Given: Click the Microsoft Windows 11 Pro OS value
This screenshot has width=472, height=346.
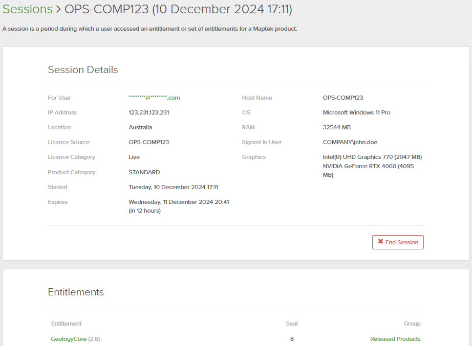Looking at the screenshot, I should click(x=356, y=112).
